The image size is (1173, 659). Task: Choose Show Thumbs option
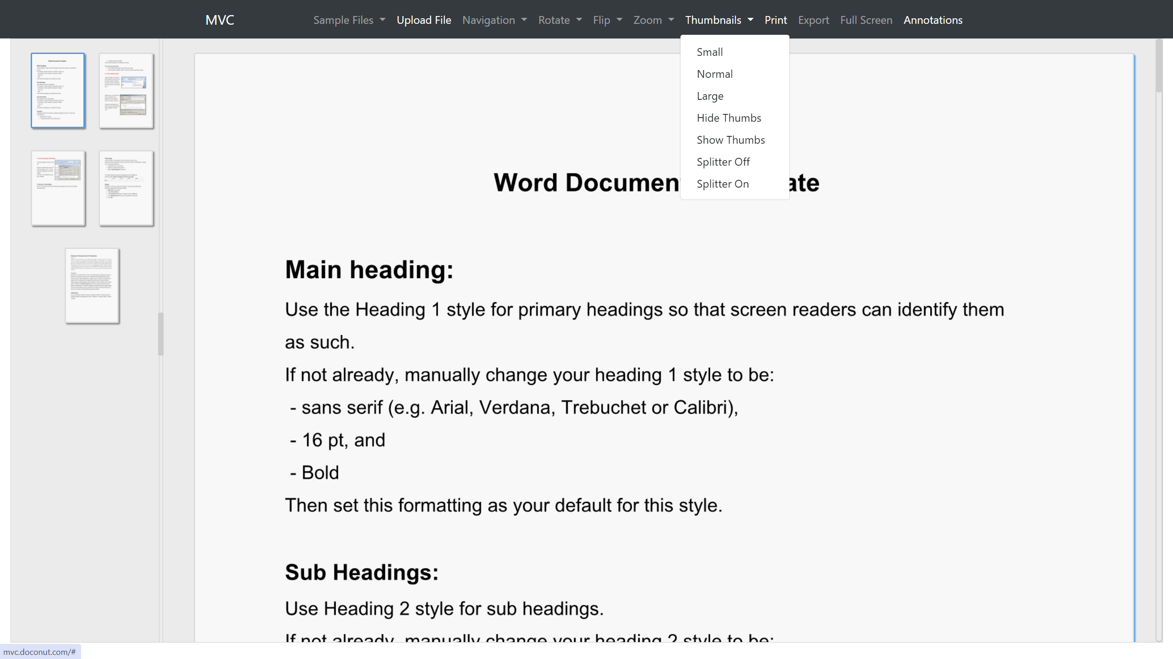[735, 140]
